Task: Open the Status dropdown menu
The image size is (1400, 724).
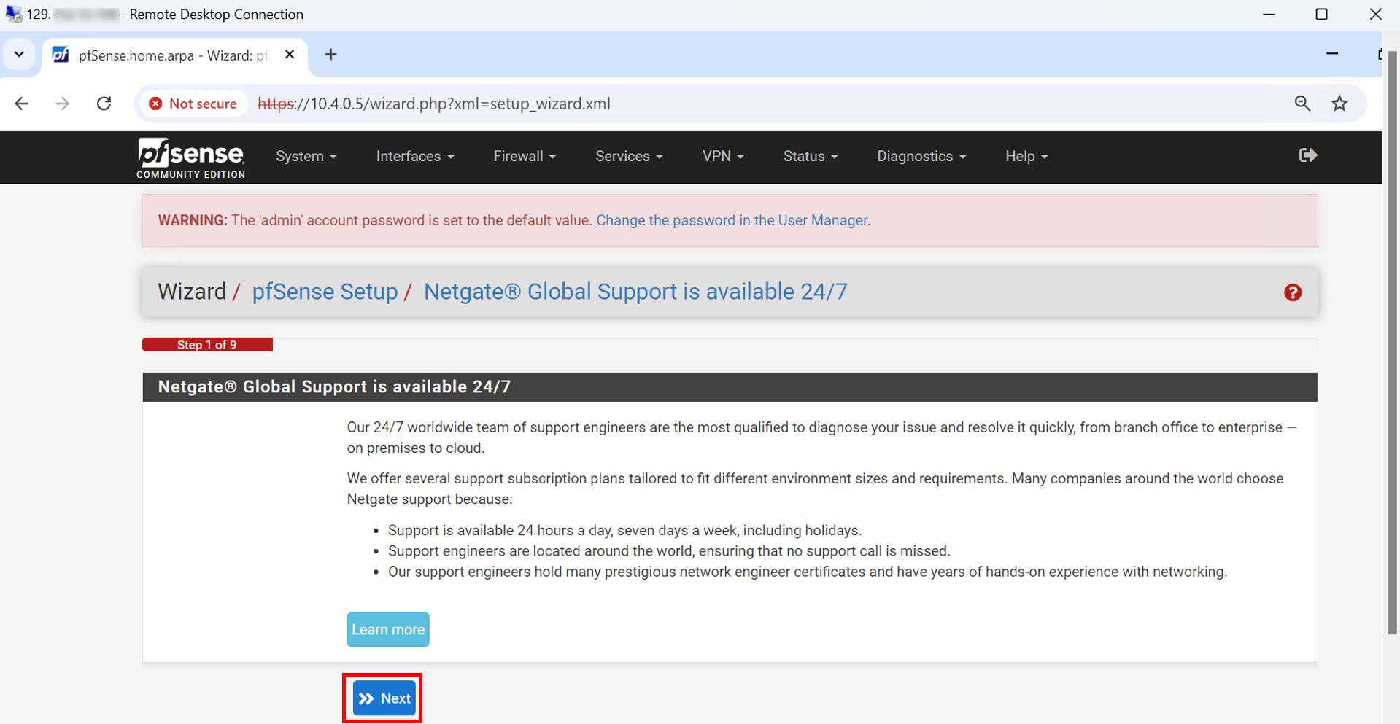Action: point(811,156)
